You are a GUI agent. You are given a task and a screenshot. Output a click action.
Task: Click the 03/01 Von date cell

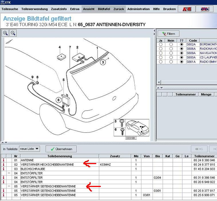click(x=146, y=195)
